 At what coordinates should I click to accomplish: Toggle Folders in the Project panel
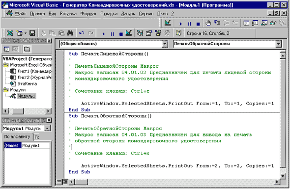click(x=27, y=49)
